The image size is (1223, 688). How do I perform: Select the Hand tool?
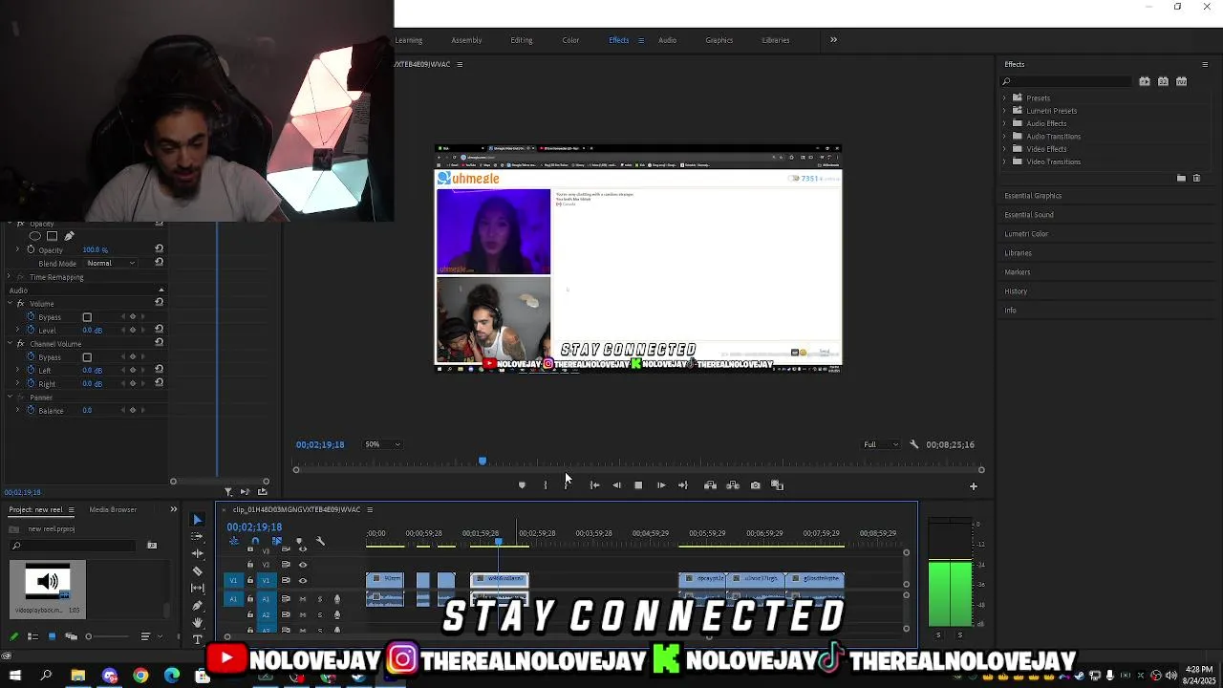(198, 623)
